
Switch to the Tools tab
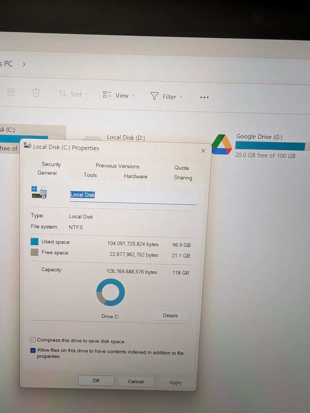point(90,175)
